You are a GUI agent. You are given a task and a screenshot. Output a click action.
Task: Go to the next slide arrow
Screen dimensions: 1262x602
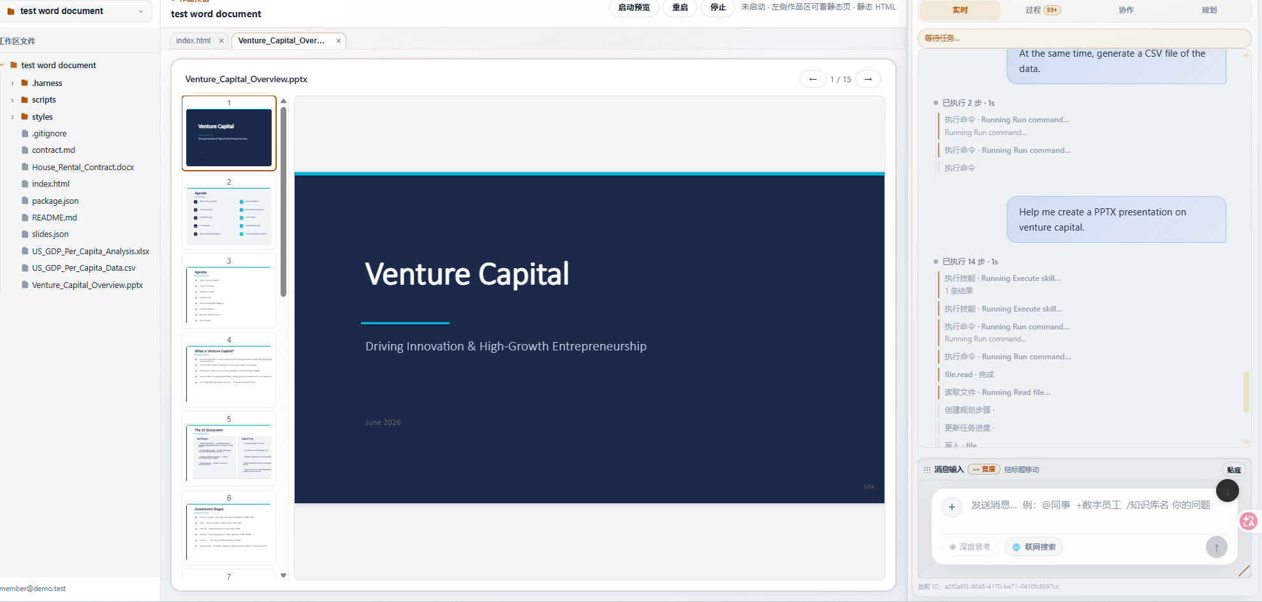click(x=868, y=79)
